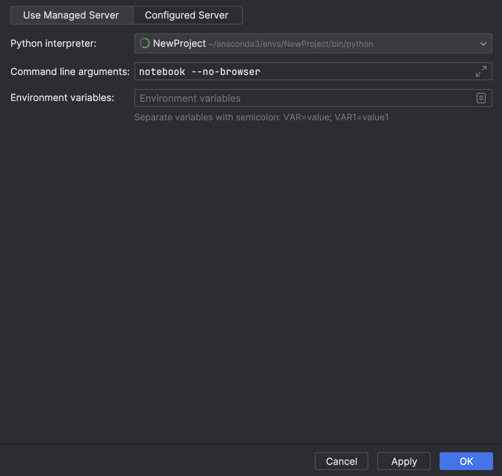Click the Python interpreter label
This screenshot has width=502, height=476.
53,43
